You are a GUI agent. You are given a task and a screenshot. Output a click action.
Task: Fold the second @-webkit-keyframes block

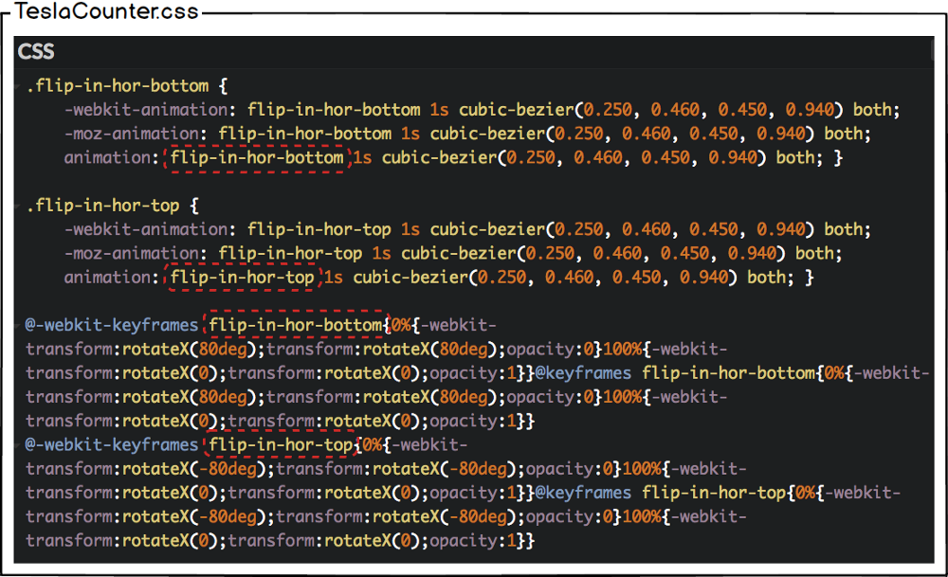tap(20, 444)
